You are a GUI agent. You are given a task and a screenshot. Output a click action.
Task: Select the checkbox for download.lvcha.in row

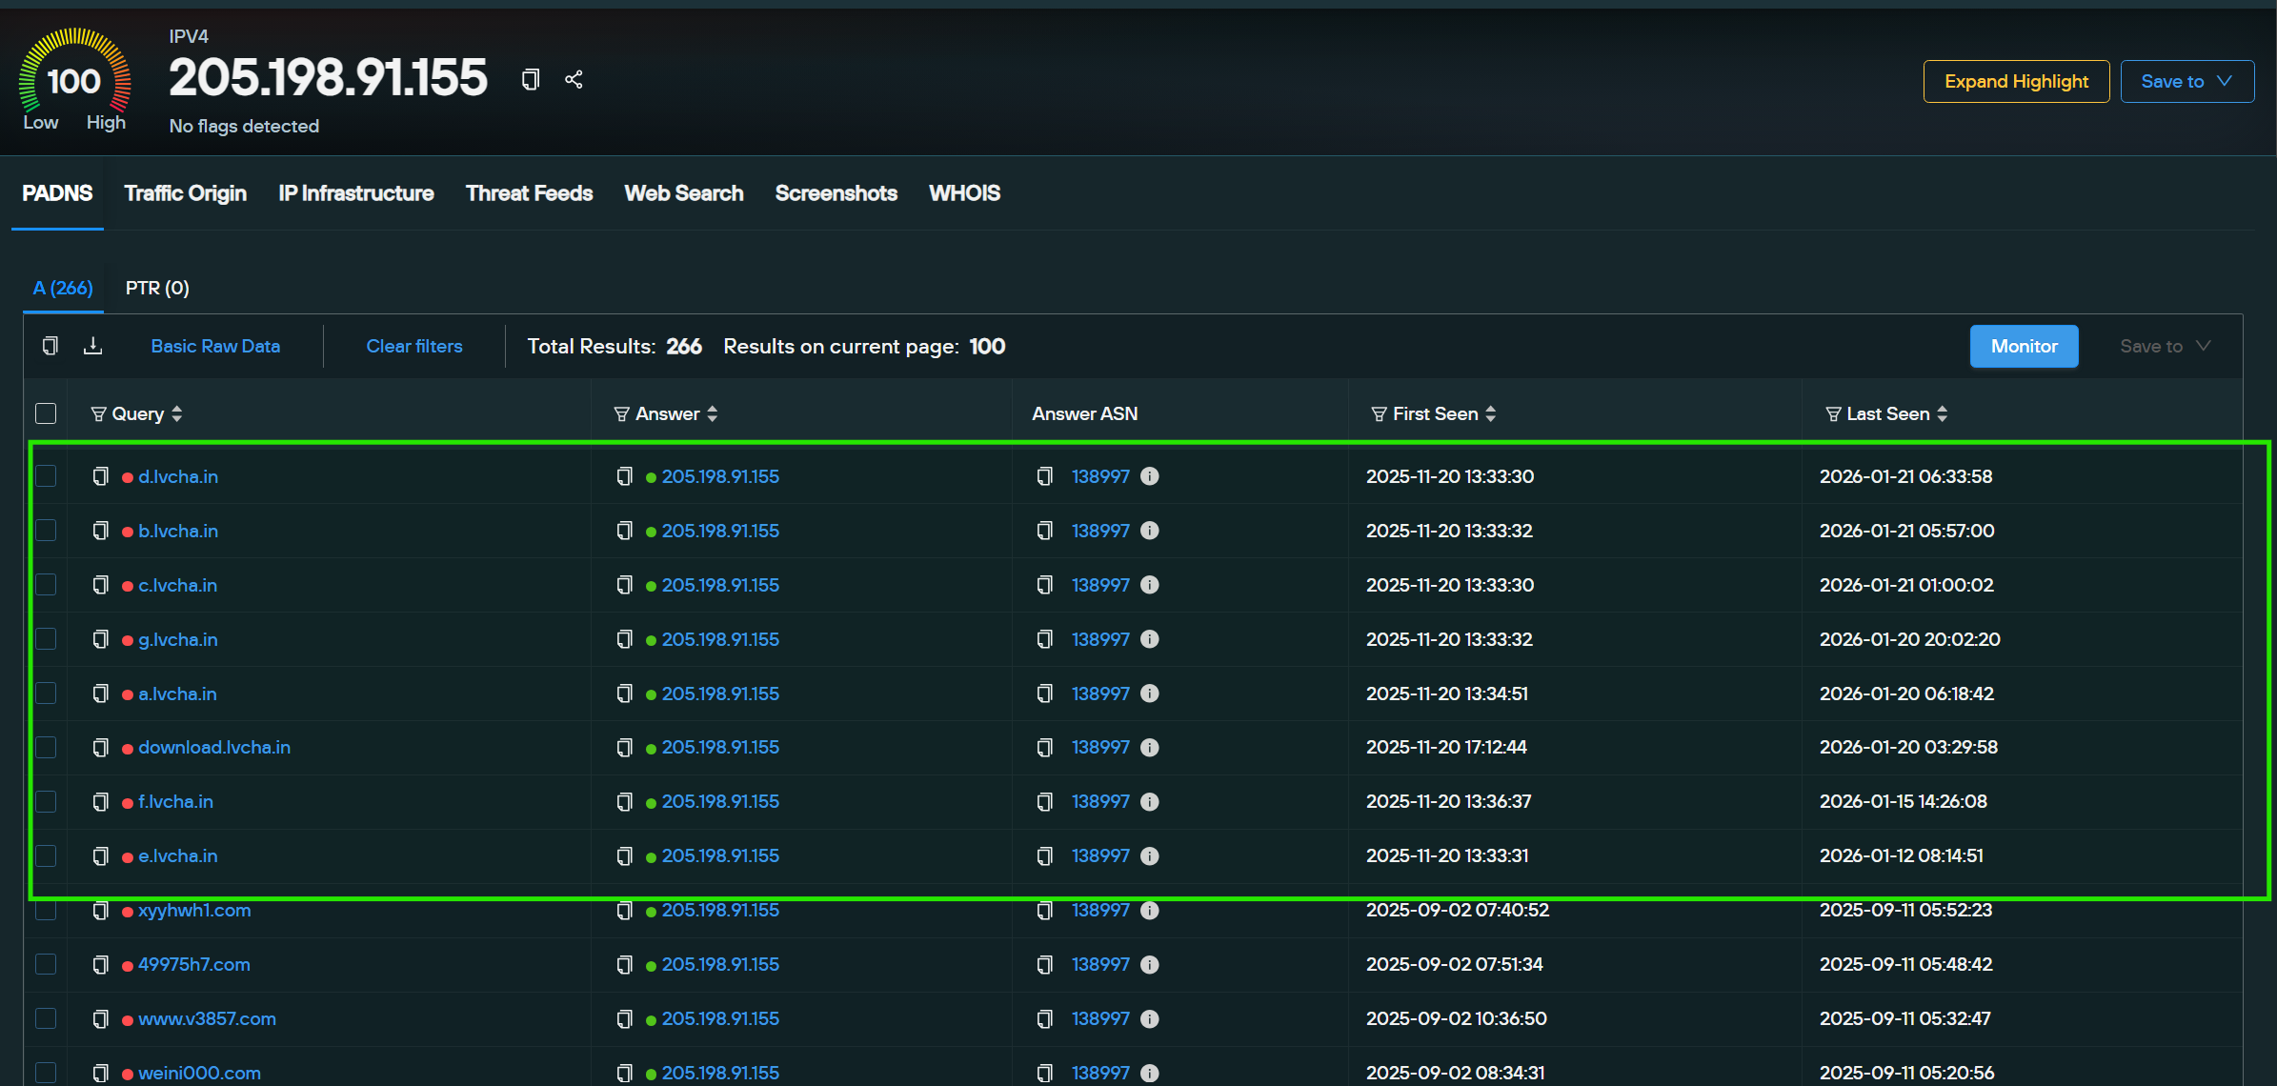pyautogui.click(x=46, y=748)
